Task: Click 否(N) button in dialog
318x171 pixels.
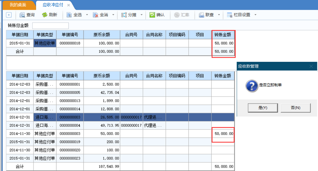Action: pyautogui.click(x=295, y=108)
